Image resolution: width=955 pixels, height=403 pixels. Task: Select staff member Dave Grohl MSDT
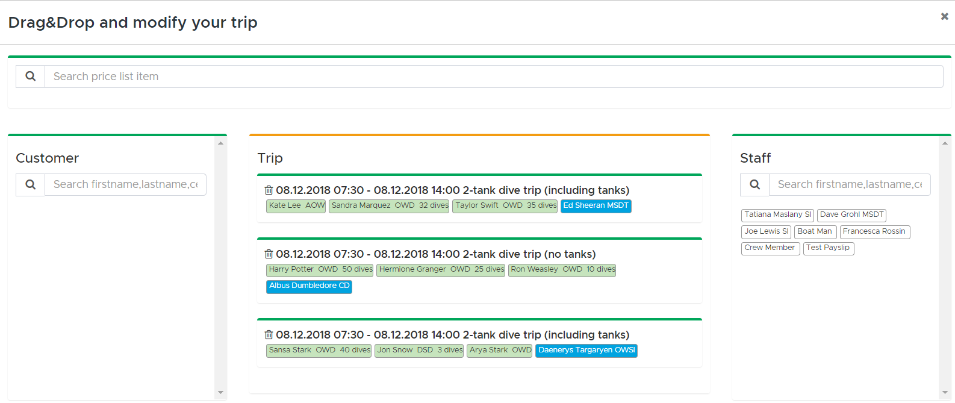click(852, 215)
